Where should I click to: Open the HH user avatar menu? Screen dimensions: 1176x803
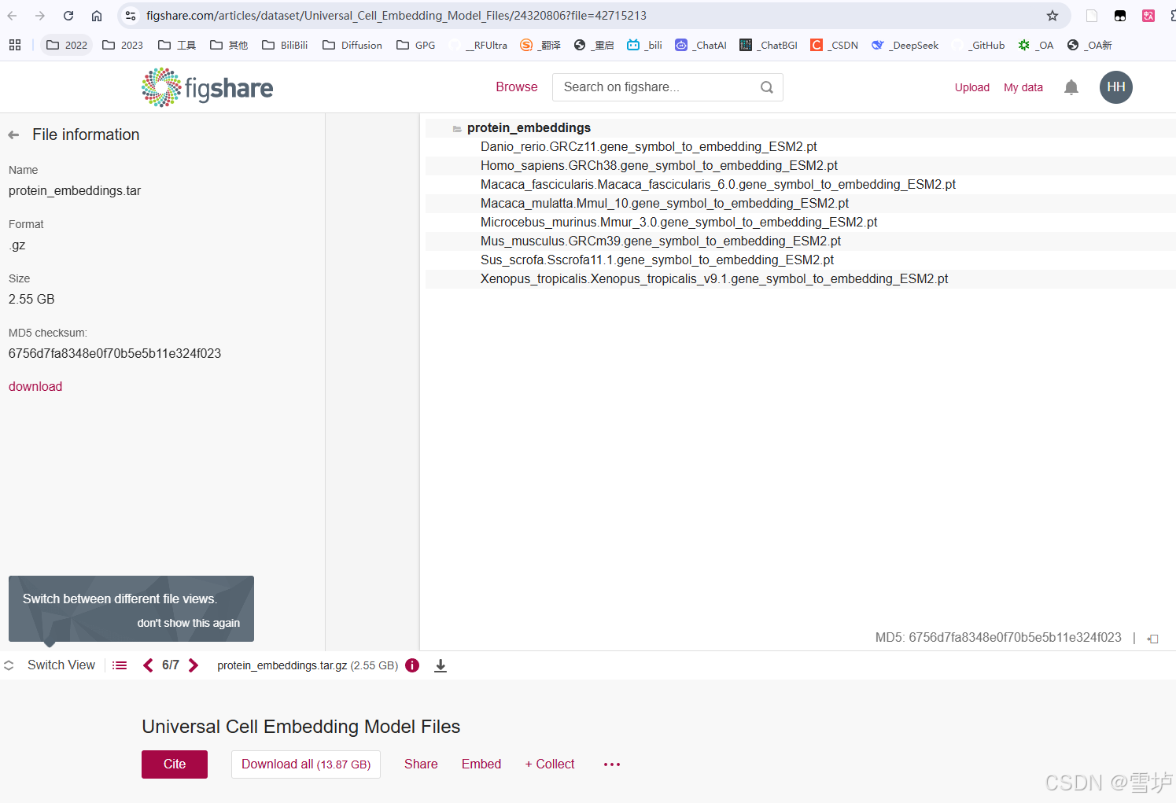pos(1116,87)
